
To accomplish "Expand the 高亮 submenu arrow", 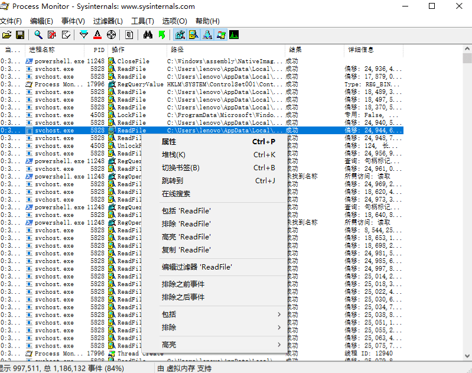I will (279, 345).
